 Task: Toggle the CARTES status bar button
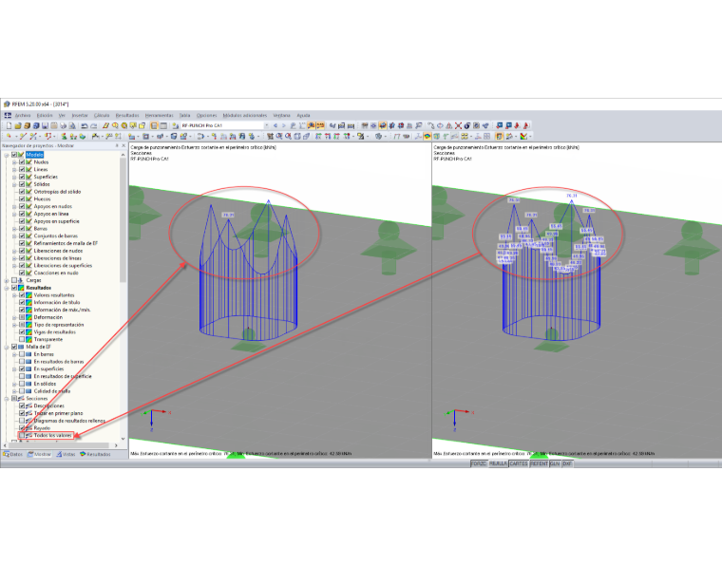(x=519, y=463)
